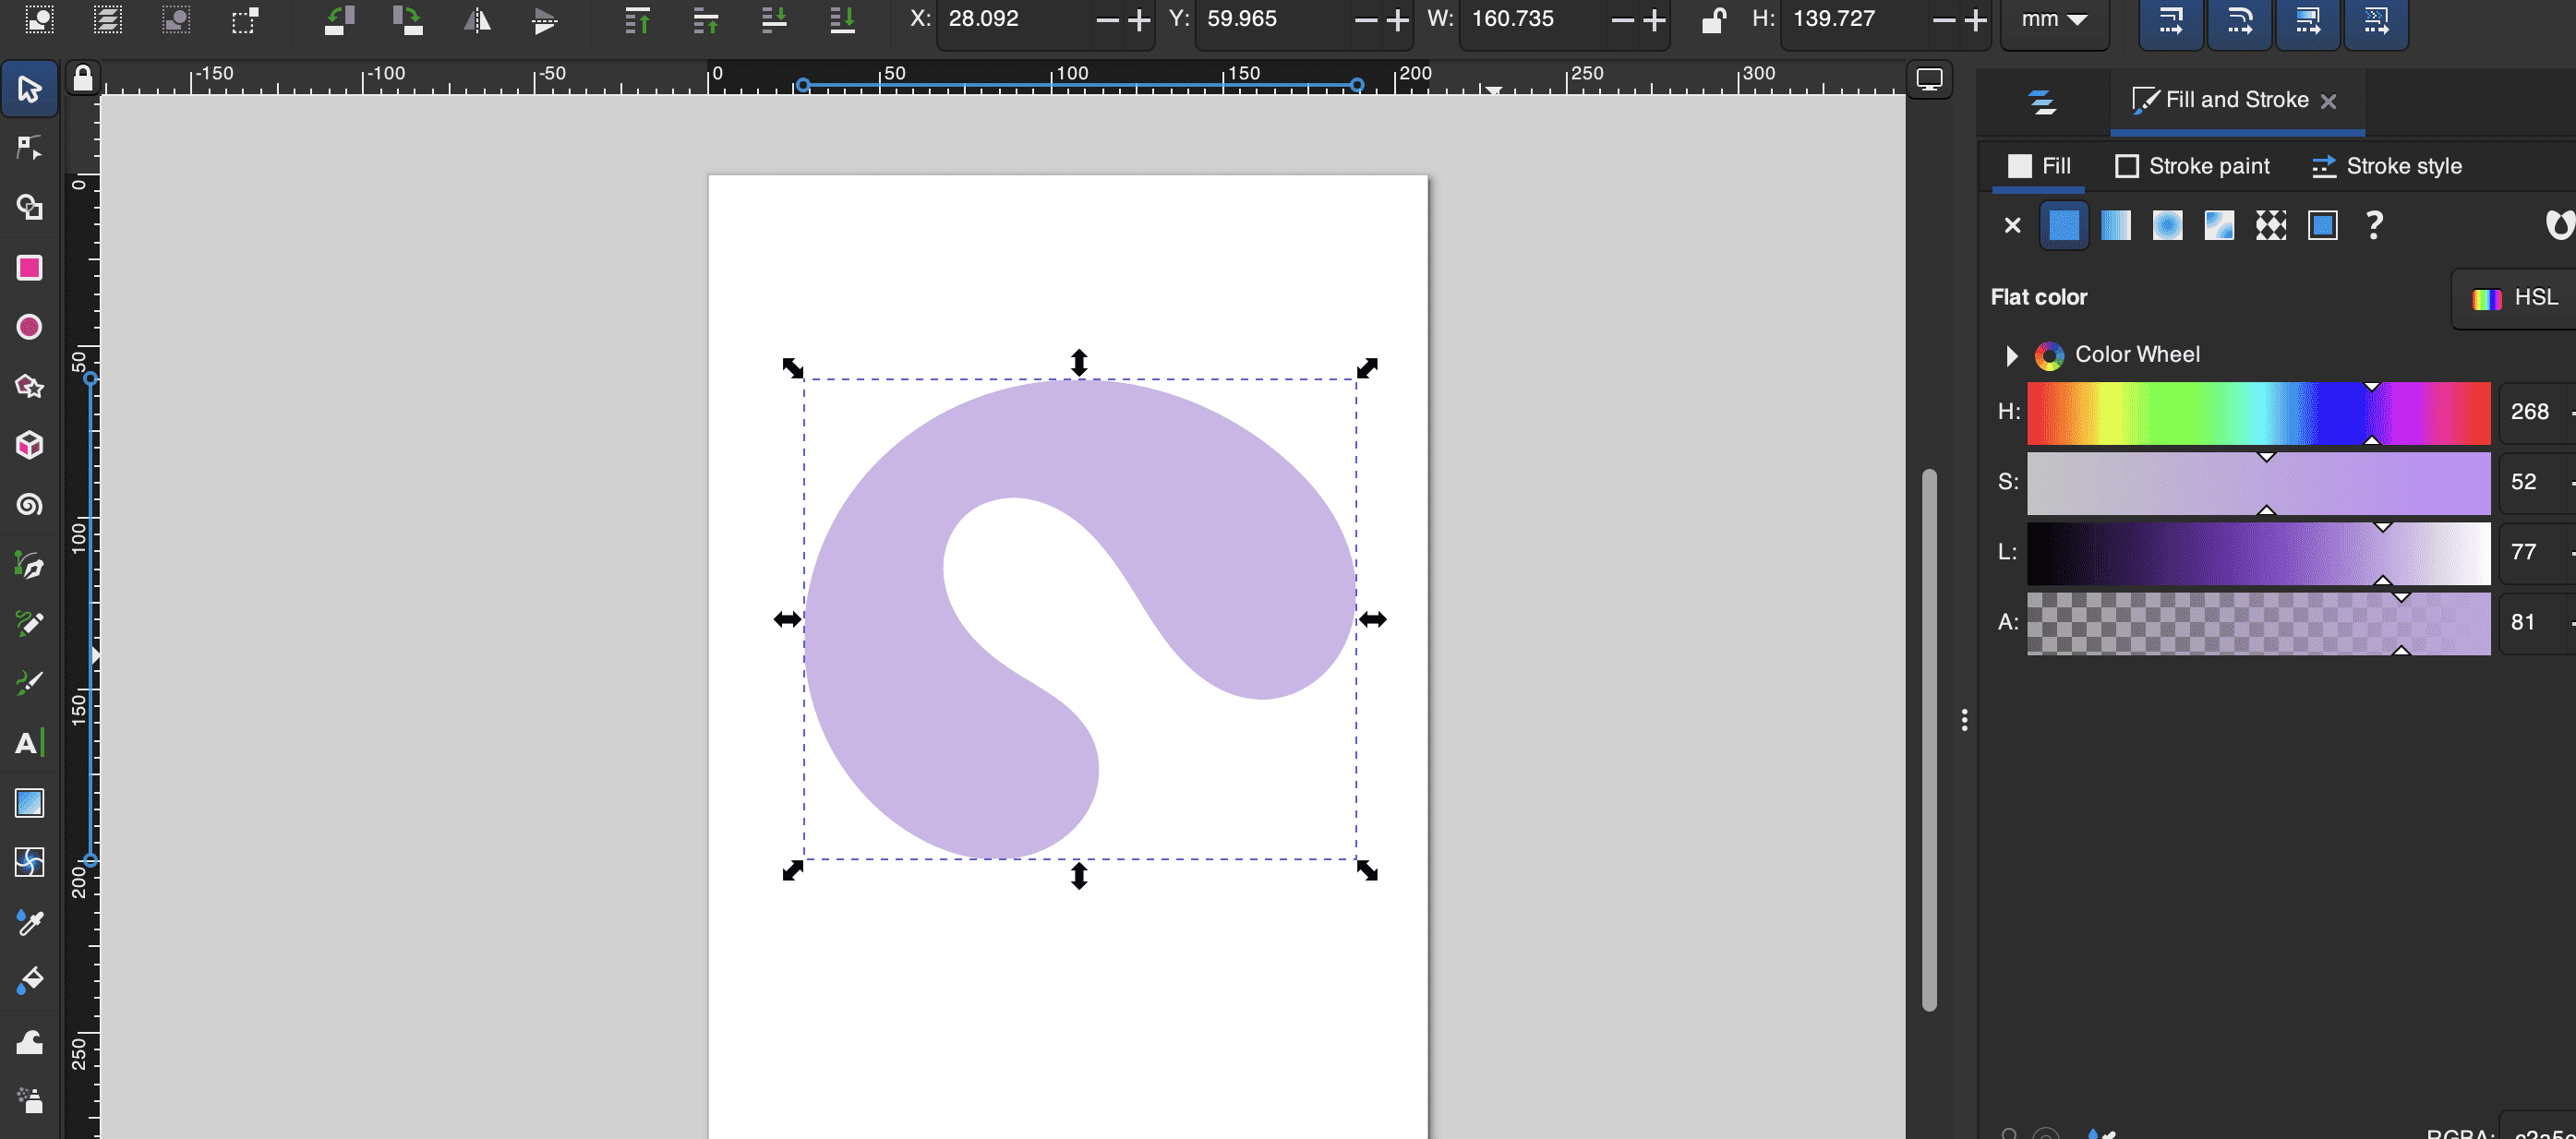Expand the Color Wheel section
The image size is (2576, 1139).
(2011, 356)
